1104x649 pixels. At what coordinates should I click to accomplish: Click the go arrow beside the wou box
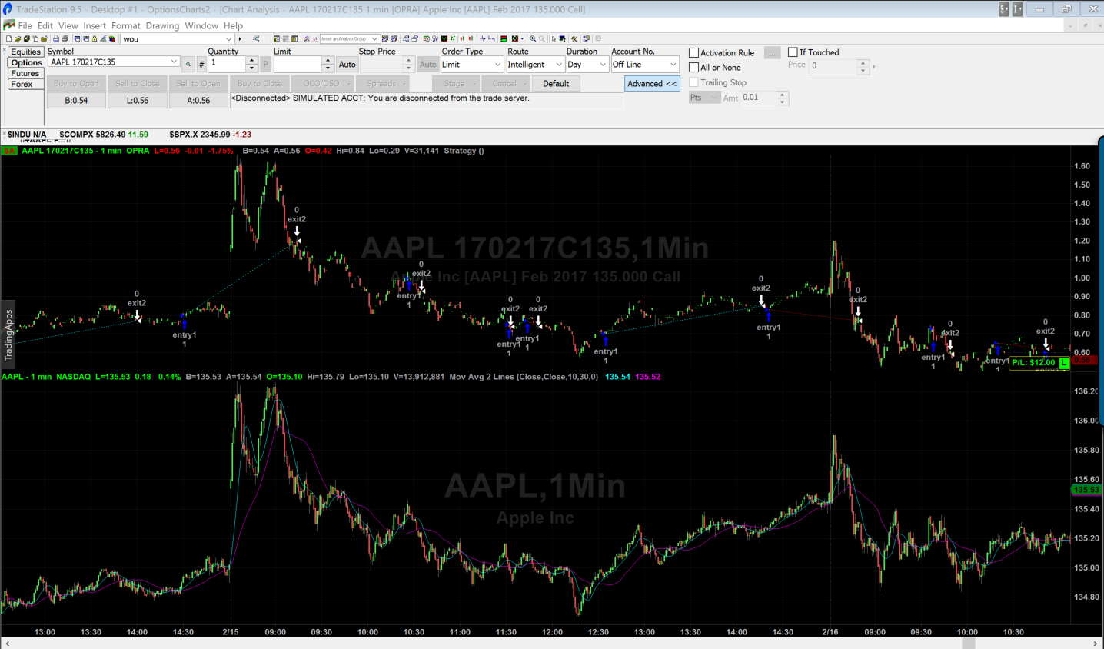point(240,38)
